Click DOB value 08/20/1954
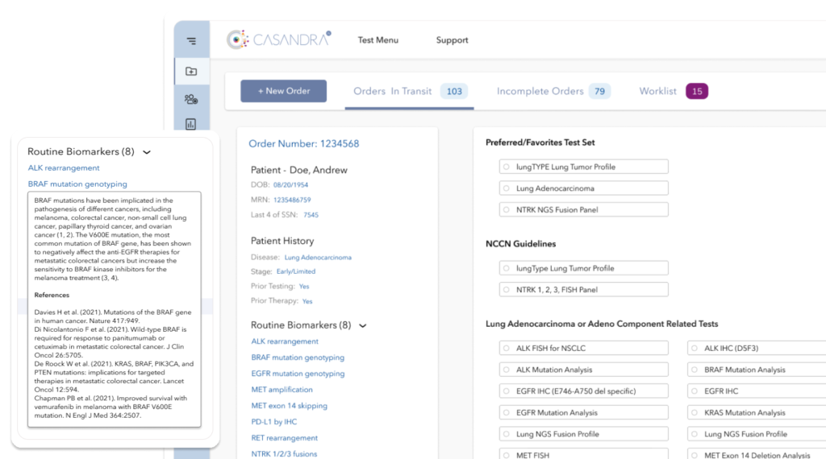 [290, 185]
